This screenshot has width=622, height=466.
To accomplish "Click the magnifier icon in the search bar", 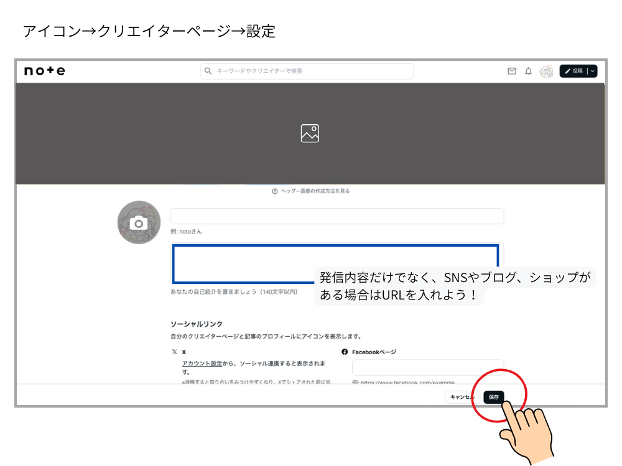I will tap(207, 71).
